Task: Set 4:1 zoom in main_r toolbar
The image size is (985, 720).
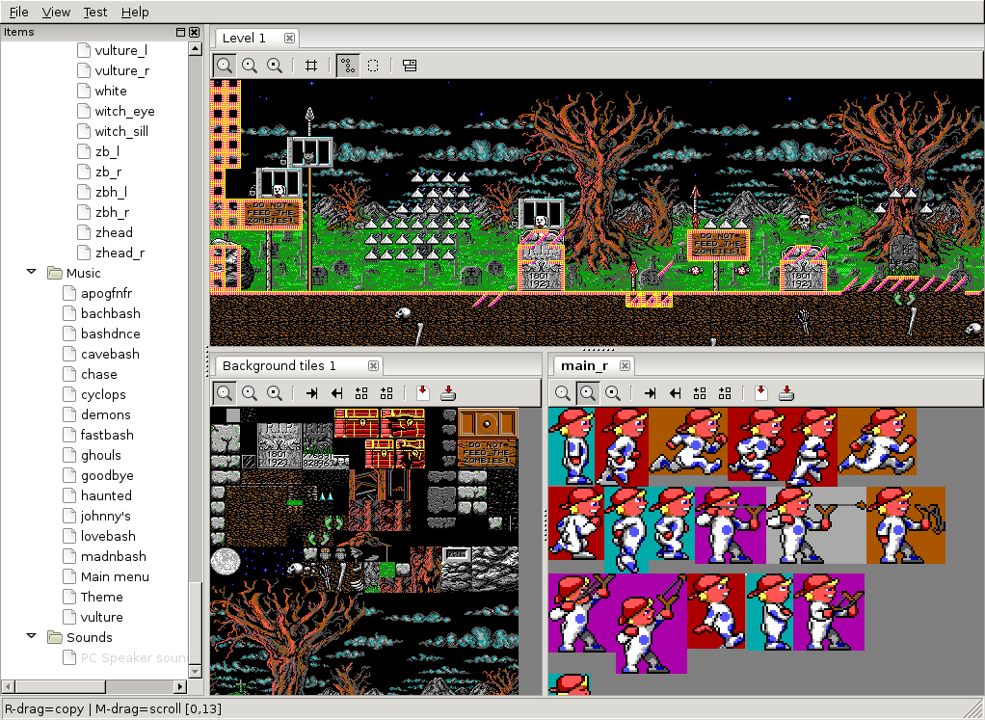Action: tap(613, 393)
